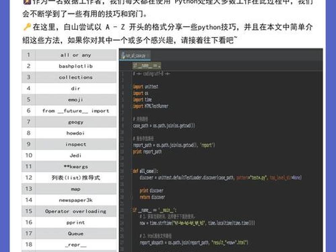Click the if __name__ breadcrumb in editor
The image size is (336, 252).
(x=147, y=66)
